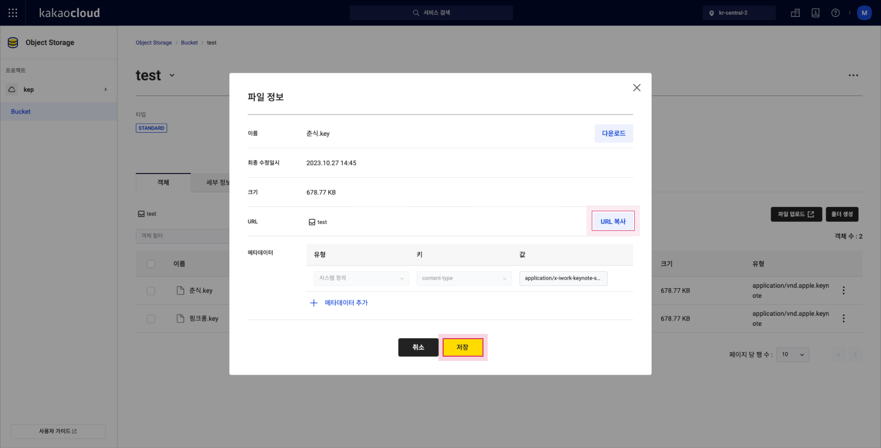This screenshot has width=881, height=448.
Task: Click the 크기 column header
Action: pyautogui.click(x=667, y=264)
